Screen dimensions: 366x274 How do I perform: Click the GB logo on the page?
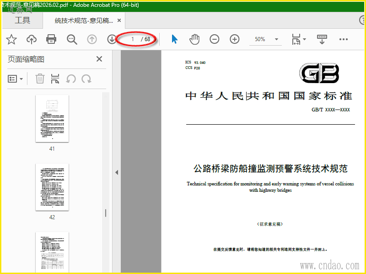coord(319,73)
